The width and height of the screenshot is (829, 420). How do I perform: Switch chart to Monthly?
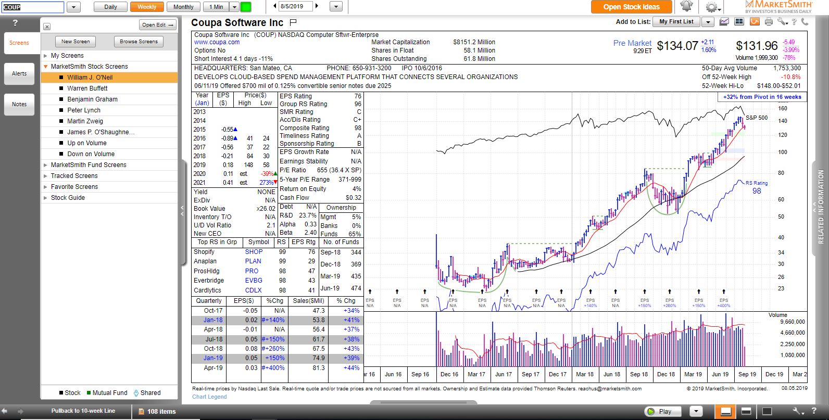point(183,7)
